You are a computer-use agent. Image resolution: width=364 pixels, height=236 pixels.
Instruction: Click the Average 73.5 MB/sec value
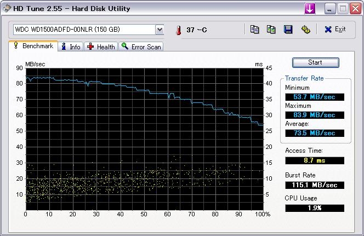(315, 133)
